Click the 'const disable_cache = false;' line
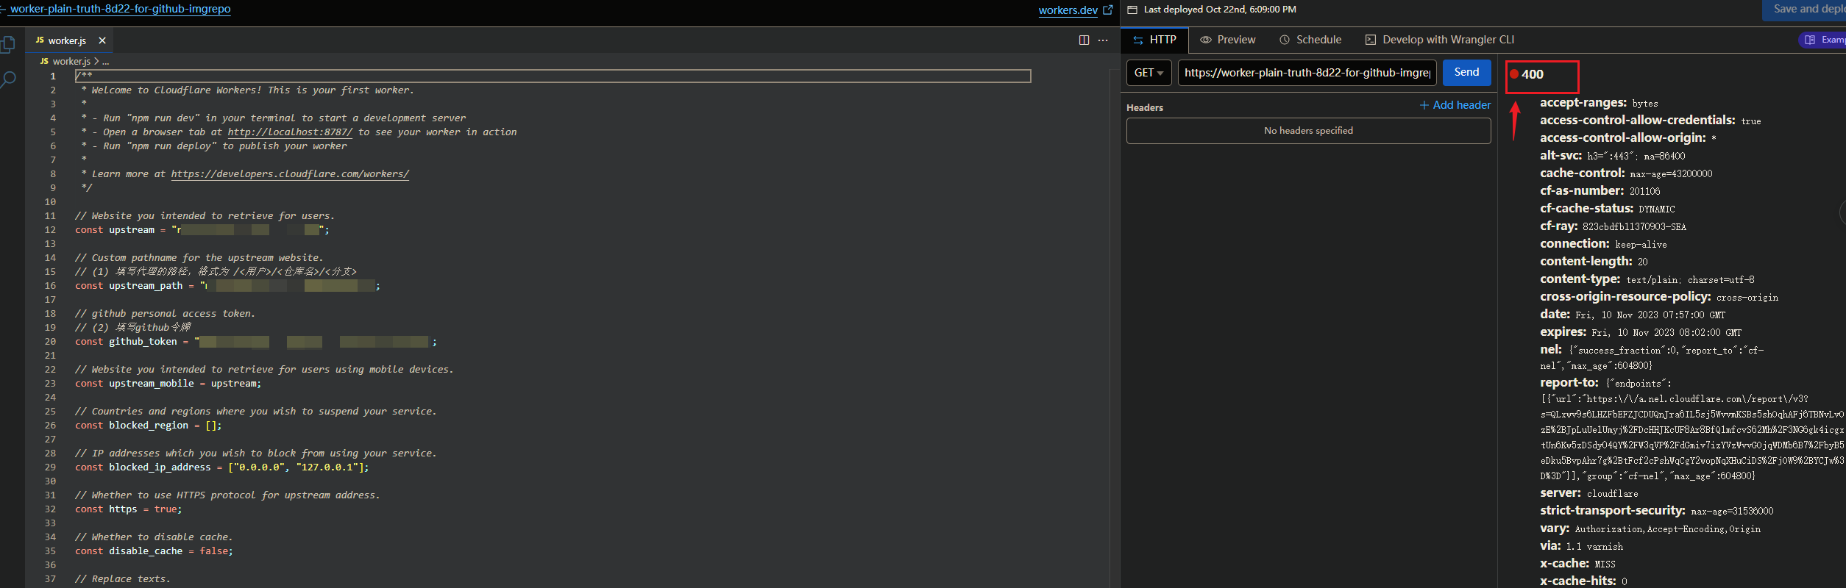 pyautogui.click(x=154, y=551)
